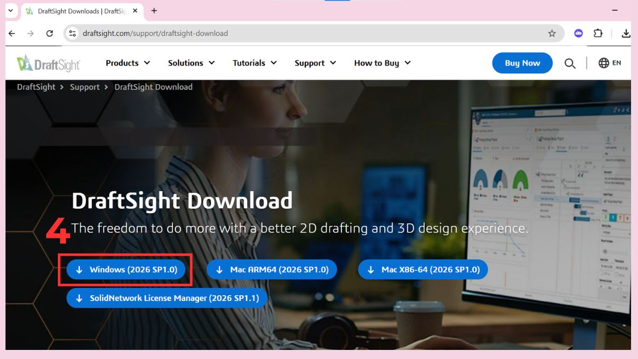
Task: Open the browser extensions puzzle icon
Action: pos(598,34)
